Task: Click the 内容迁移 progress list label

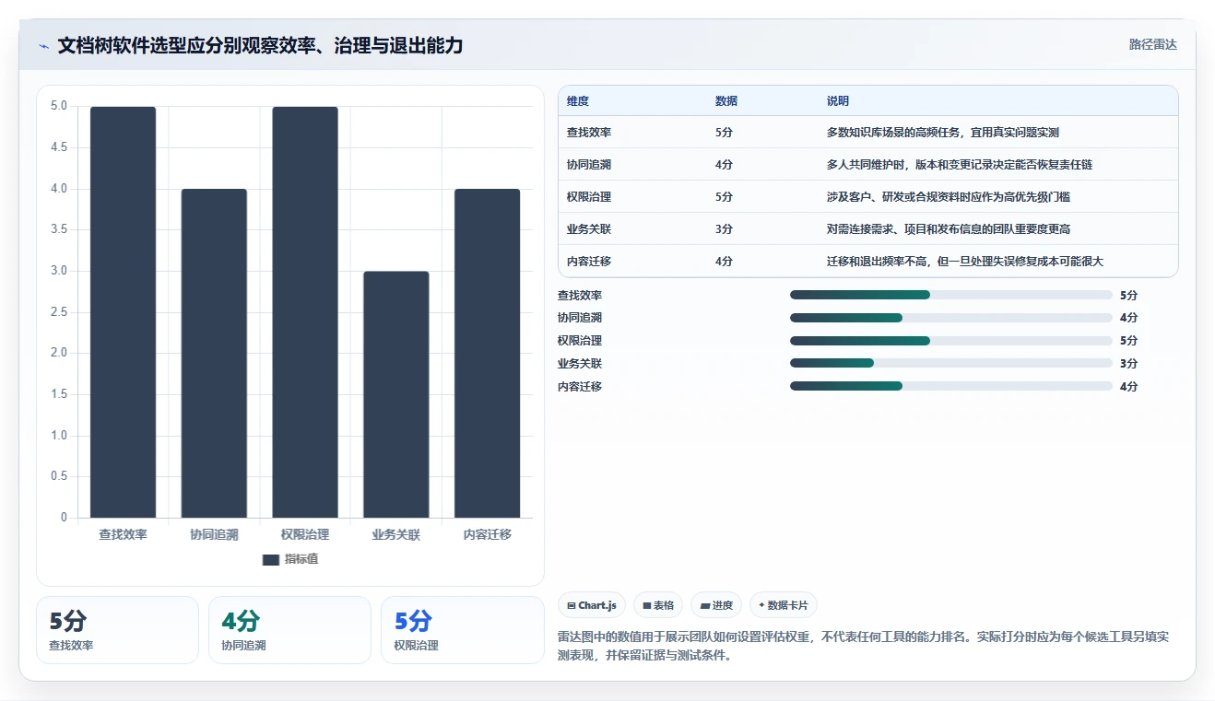Action: pyautogui.click(x=580, y=386)
